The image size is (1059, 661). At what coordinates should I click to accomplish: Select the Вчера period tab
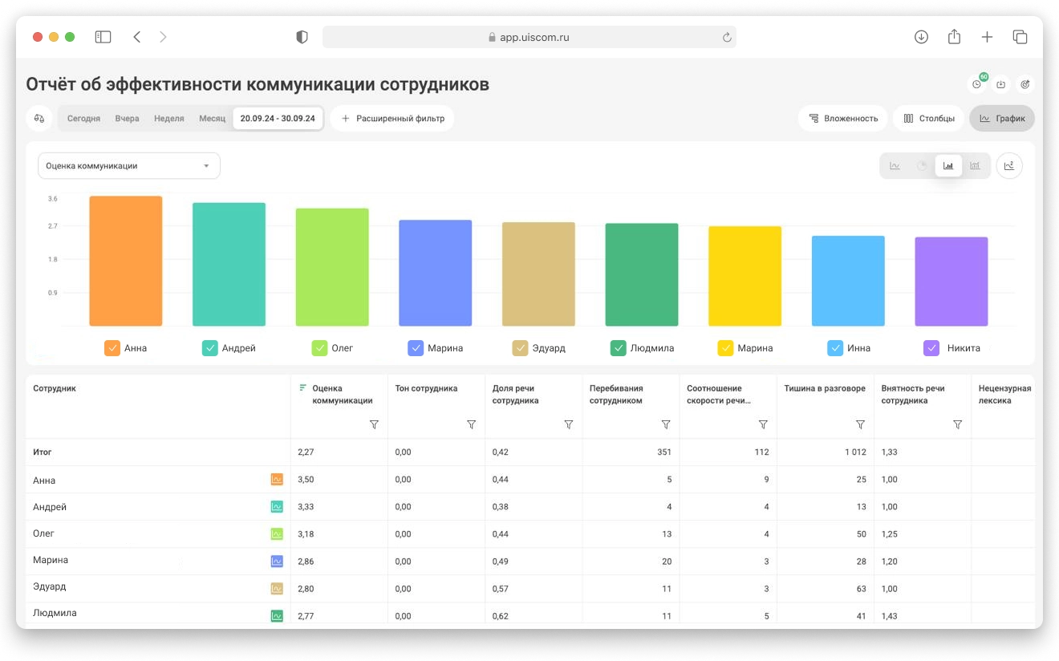[x=127, y=118]
